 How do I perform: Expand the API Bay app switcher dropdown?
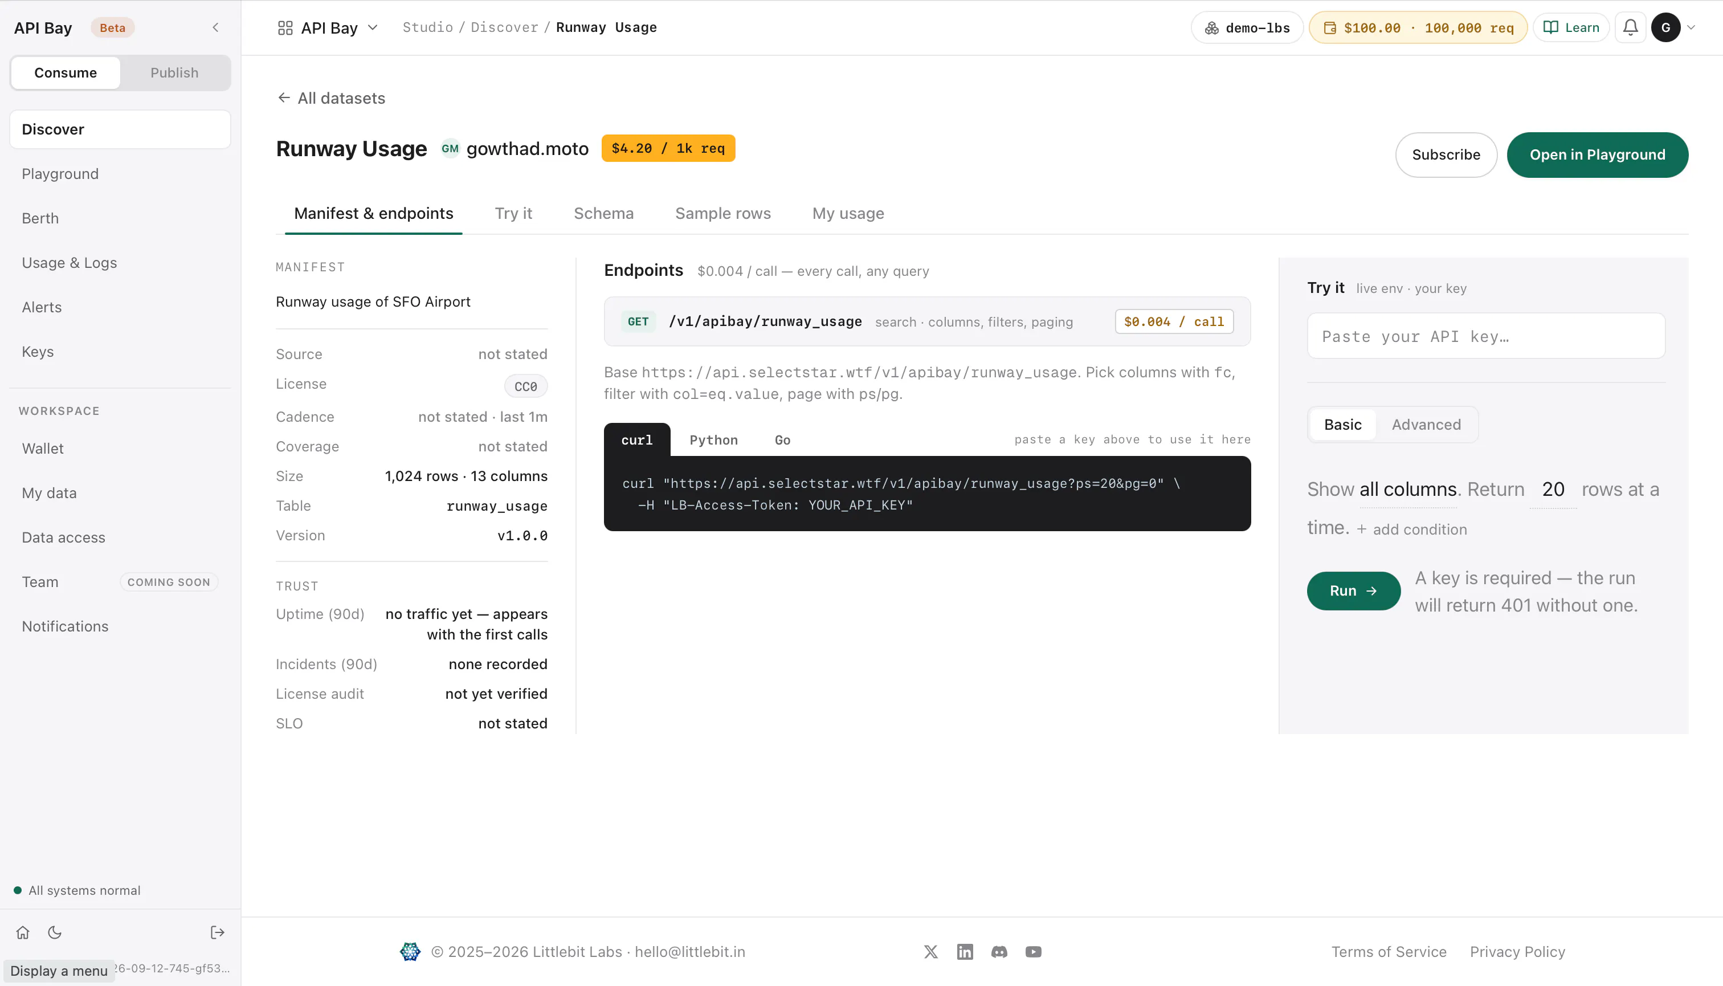pos(328,28)
